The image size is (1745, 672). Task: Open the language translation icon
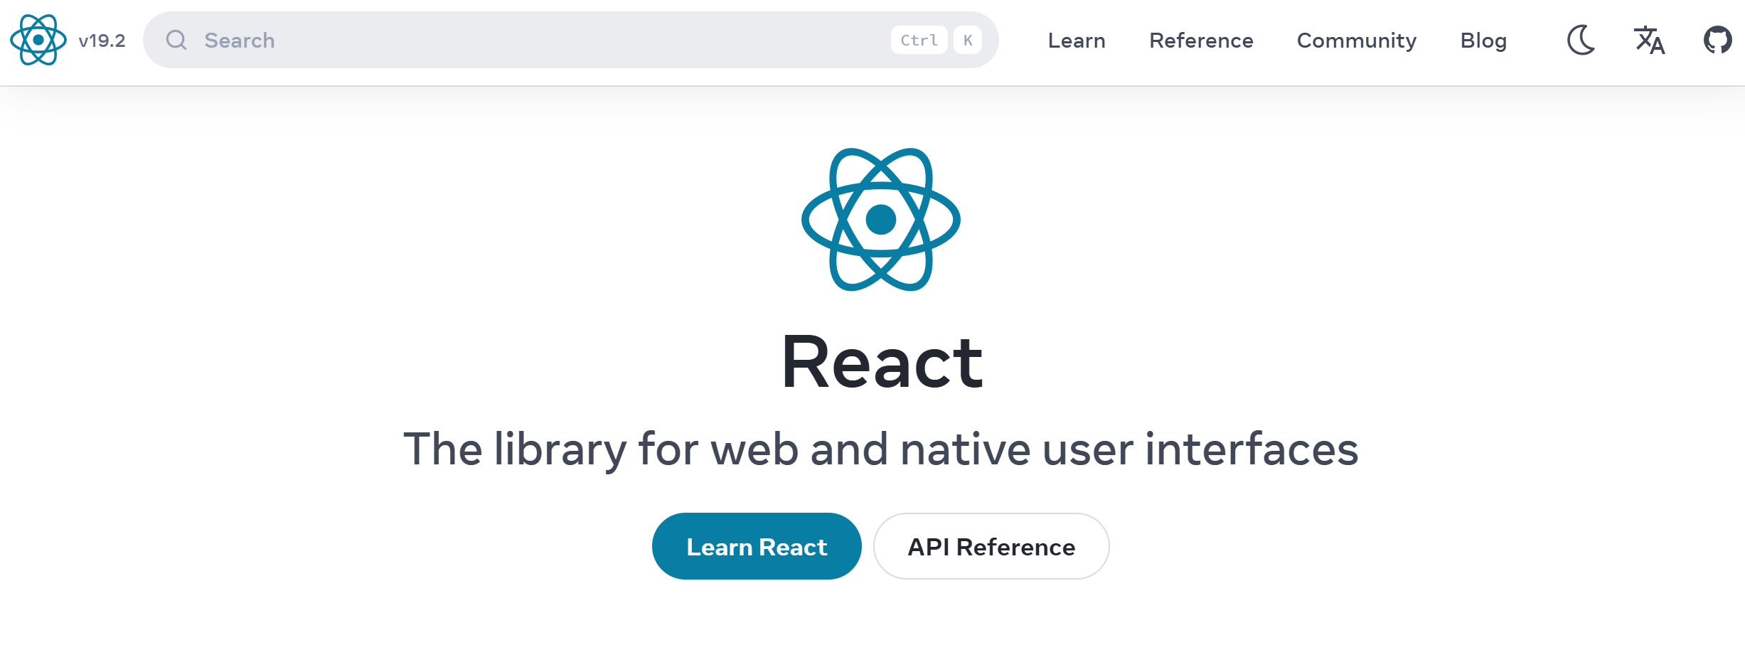coord(1650,41)
